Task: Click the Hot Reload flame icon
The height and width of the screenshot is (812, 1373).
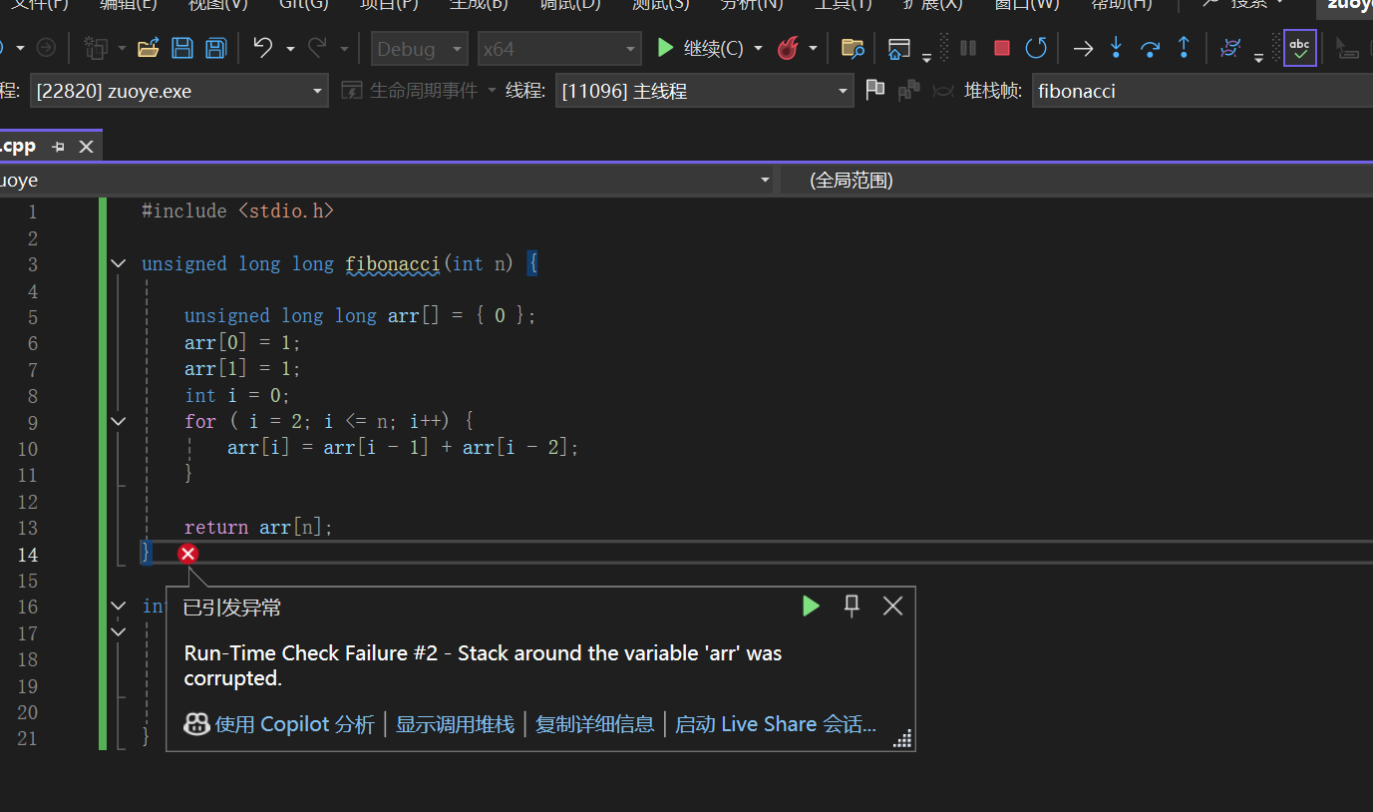Action: 788,48
